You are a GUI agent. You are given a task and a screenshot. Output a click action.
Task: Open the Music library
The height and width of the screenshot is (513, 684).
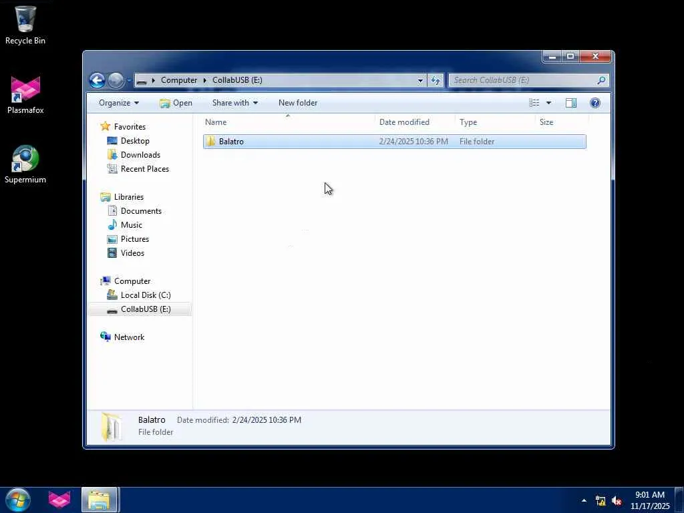pyautogui.click(x=132, y=225)
